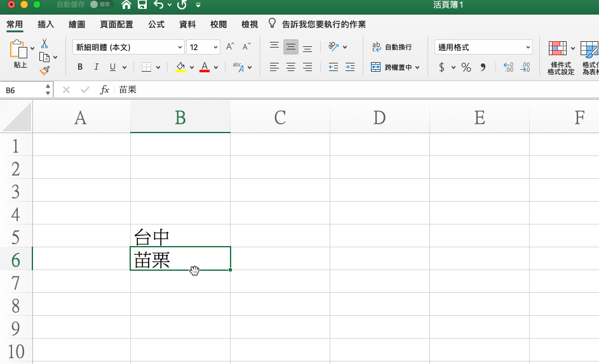
Task: Click the Name Box showing B6
Action: pyautogui.click(x=24, y=91)
